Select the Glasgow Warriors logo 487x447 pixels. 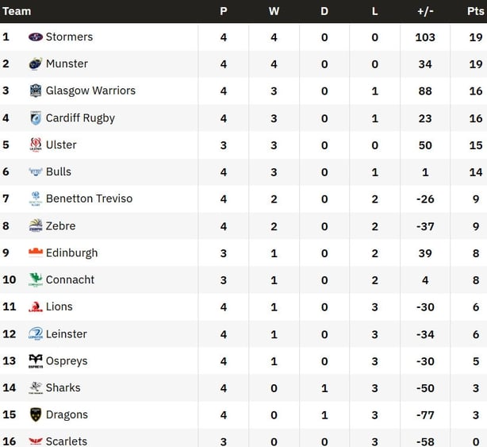coord(35,91)
